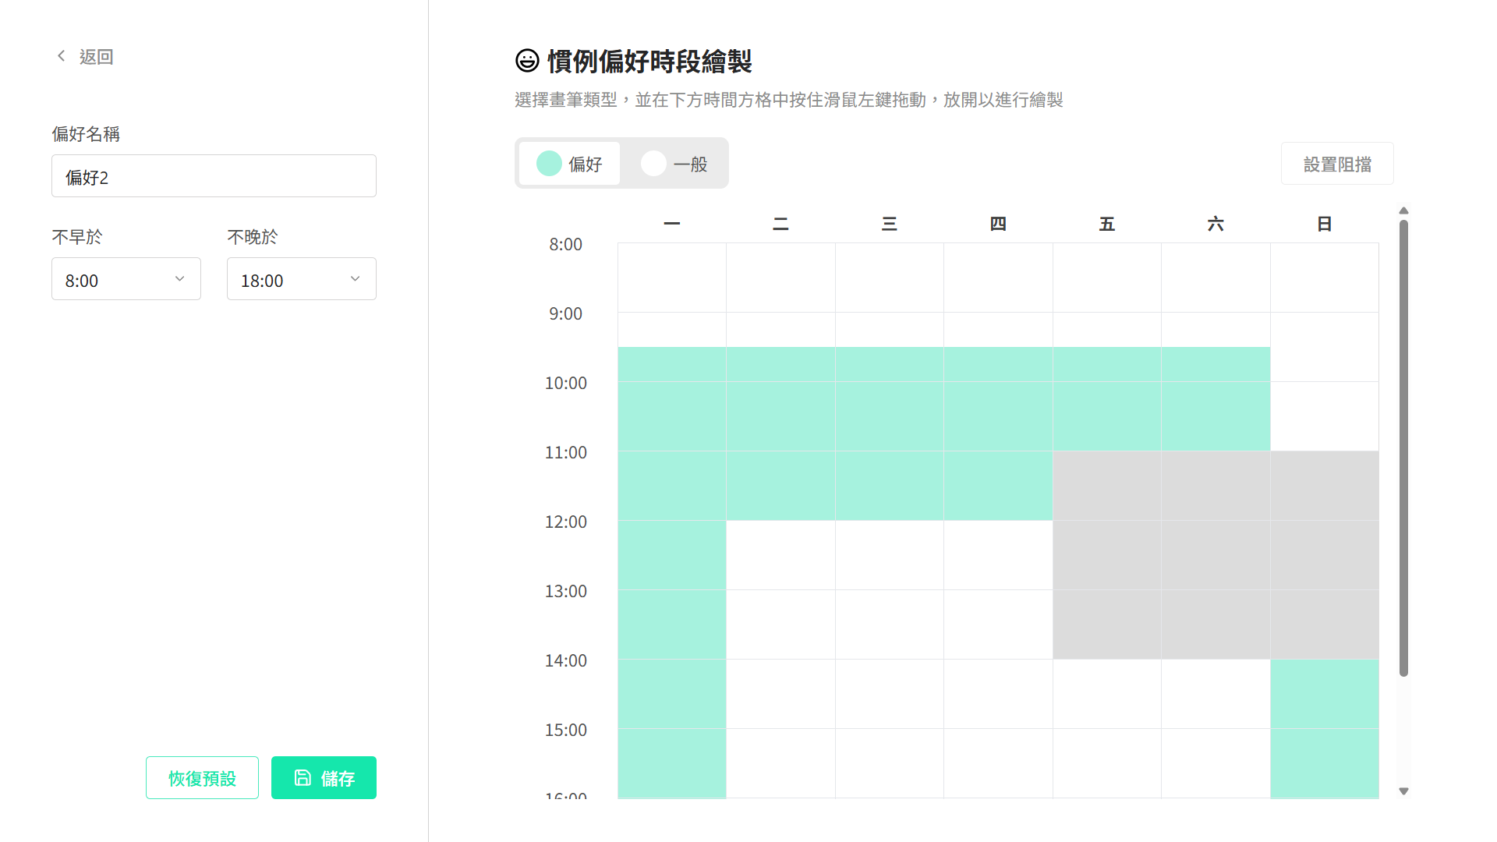Screen dimensions: 1497x842
Task: Click the smiley icon beside the title
Action: (527, 60)
